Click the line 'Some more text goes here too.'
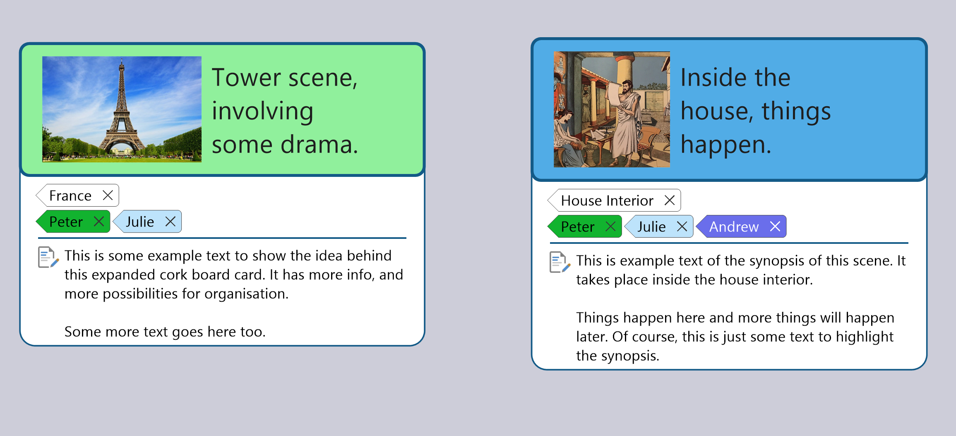Screen dimensions: 956x436 coord(165,331)
